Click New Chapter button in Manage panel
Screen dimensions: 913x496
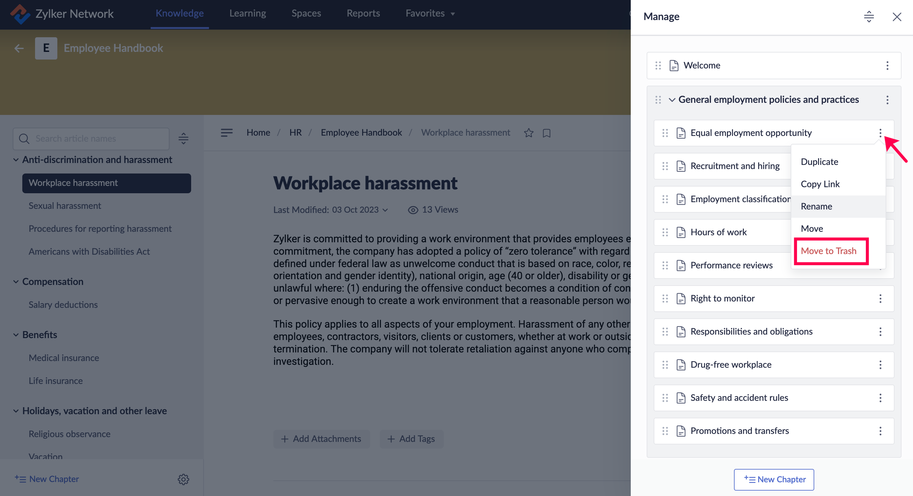pyautogui.click(x=774, y=479)
